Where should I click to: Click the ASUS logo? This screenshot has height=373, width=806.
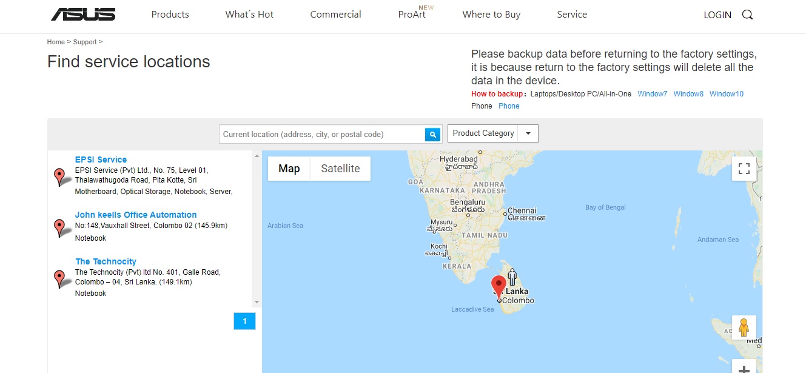(83, 15)
